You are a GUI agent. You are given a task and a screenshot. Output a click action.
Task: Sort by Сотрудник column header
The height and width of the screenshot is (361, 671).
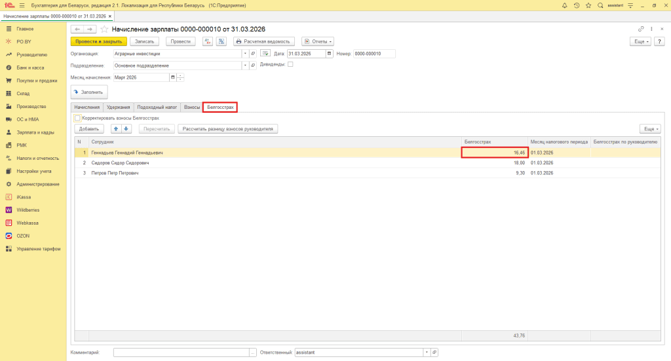[x=275, y=142]
